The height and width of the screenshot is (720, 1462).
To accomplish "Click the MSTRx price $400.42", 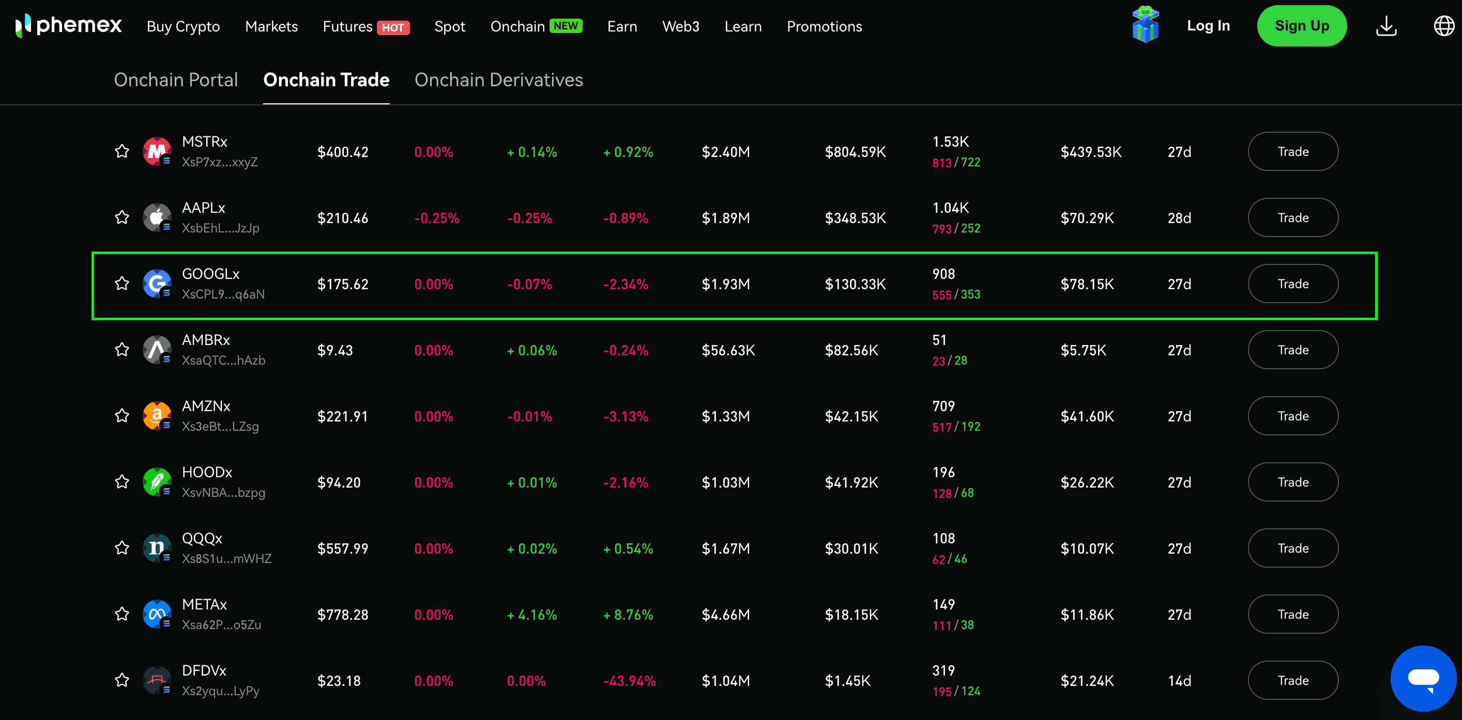I will (343, 152).
